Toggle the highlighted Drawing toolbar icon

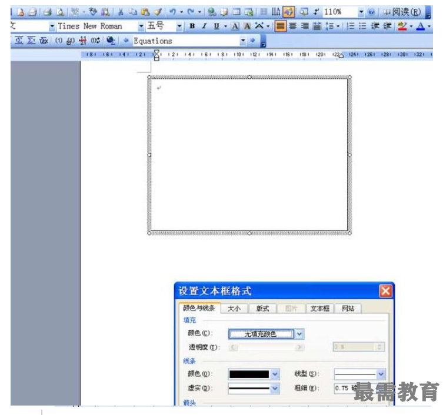288,12
